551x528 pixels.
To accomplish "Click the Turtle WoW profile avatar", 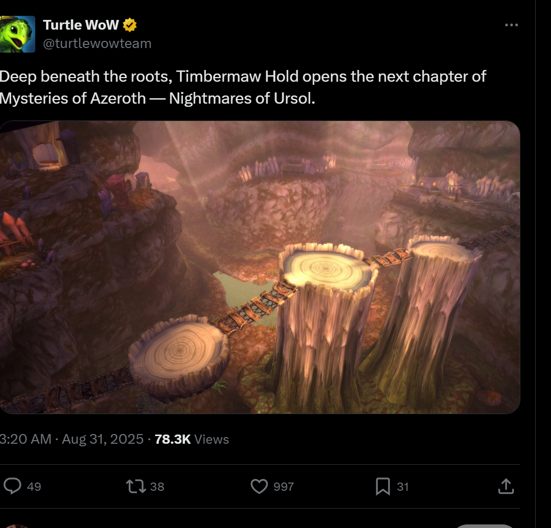I will point(17,34).
